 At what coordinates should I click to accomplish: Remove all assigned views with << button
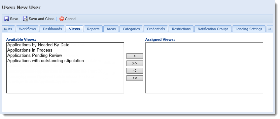pyautogui.click(x=135, y=78)
